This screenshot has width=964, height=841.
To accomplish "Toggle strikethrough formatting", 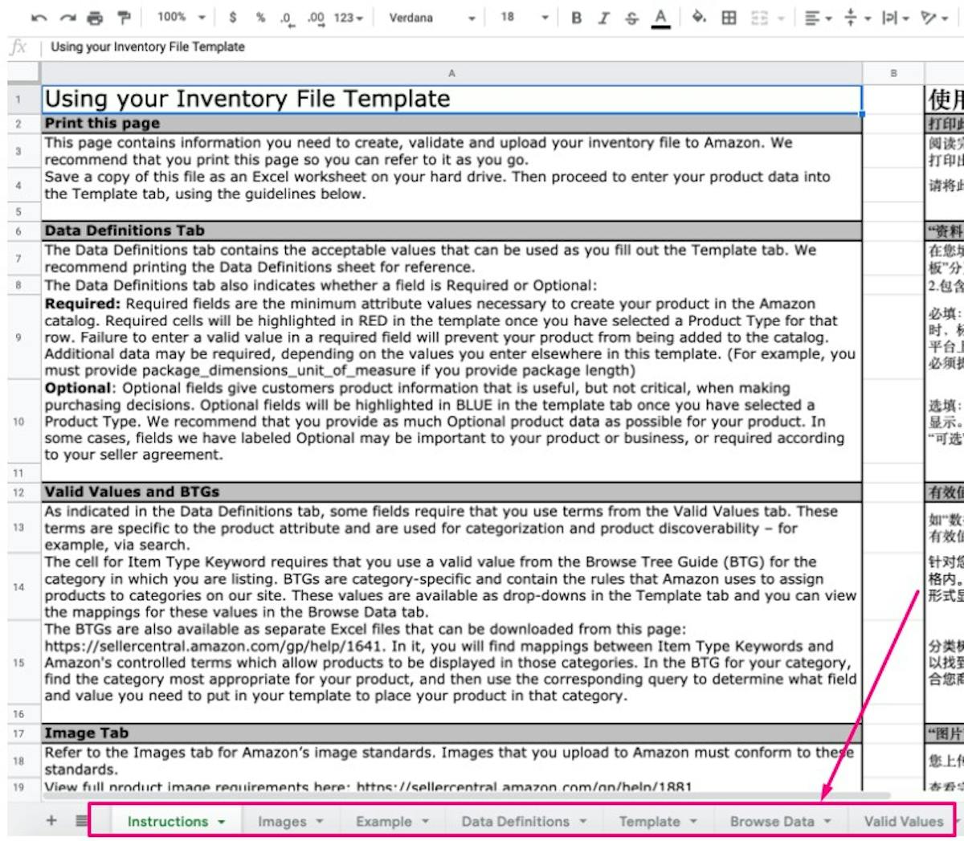I will [631, 18].
